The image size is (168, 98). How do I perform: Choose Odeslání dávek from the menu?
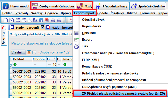pyautogui.click(x=93, y=20)
